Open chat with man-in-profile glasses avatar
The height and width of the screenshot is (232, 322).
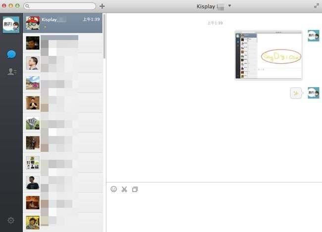pyautogui.click(x=62, y=63)
